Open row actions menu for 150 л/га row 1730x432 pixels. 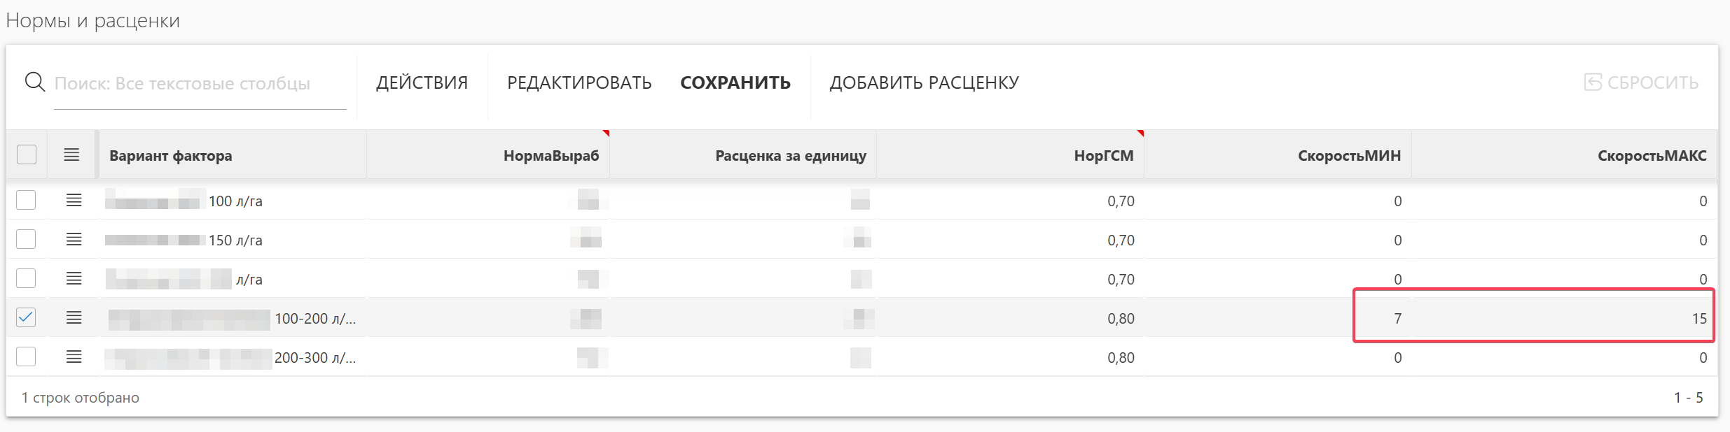tap(74, 240)
